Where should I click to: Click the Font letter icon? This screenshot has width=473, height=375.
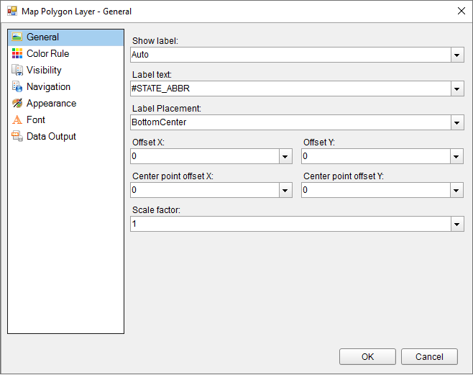(17, 120)
